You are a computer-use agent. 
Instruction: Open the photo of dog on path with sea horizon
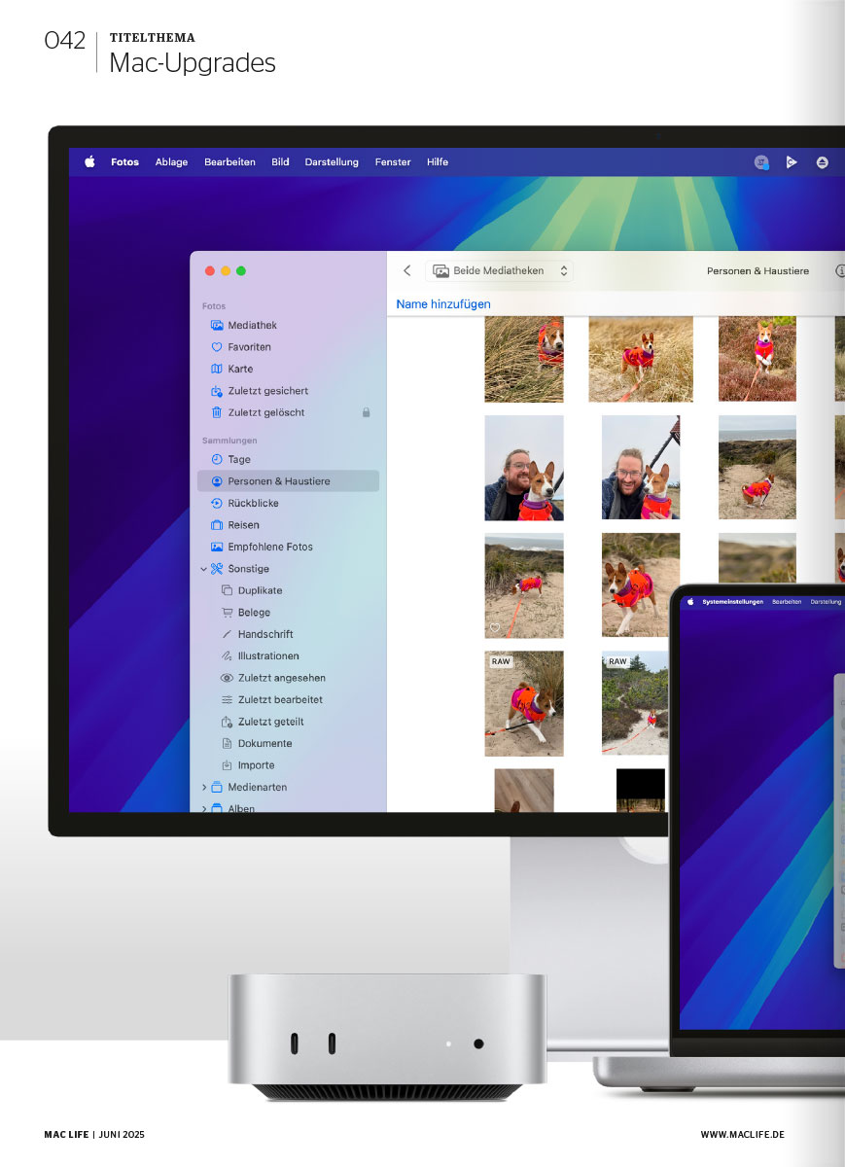(757, 468)
